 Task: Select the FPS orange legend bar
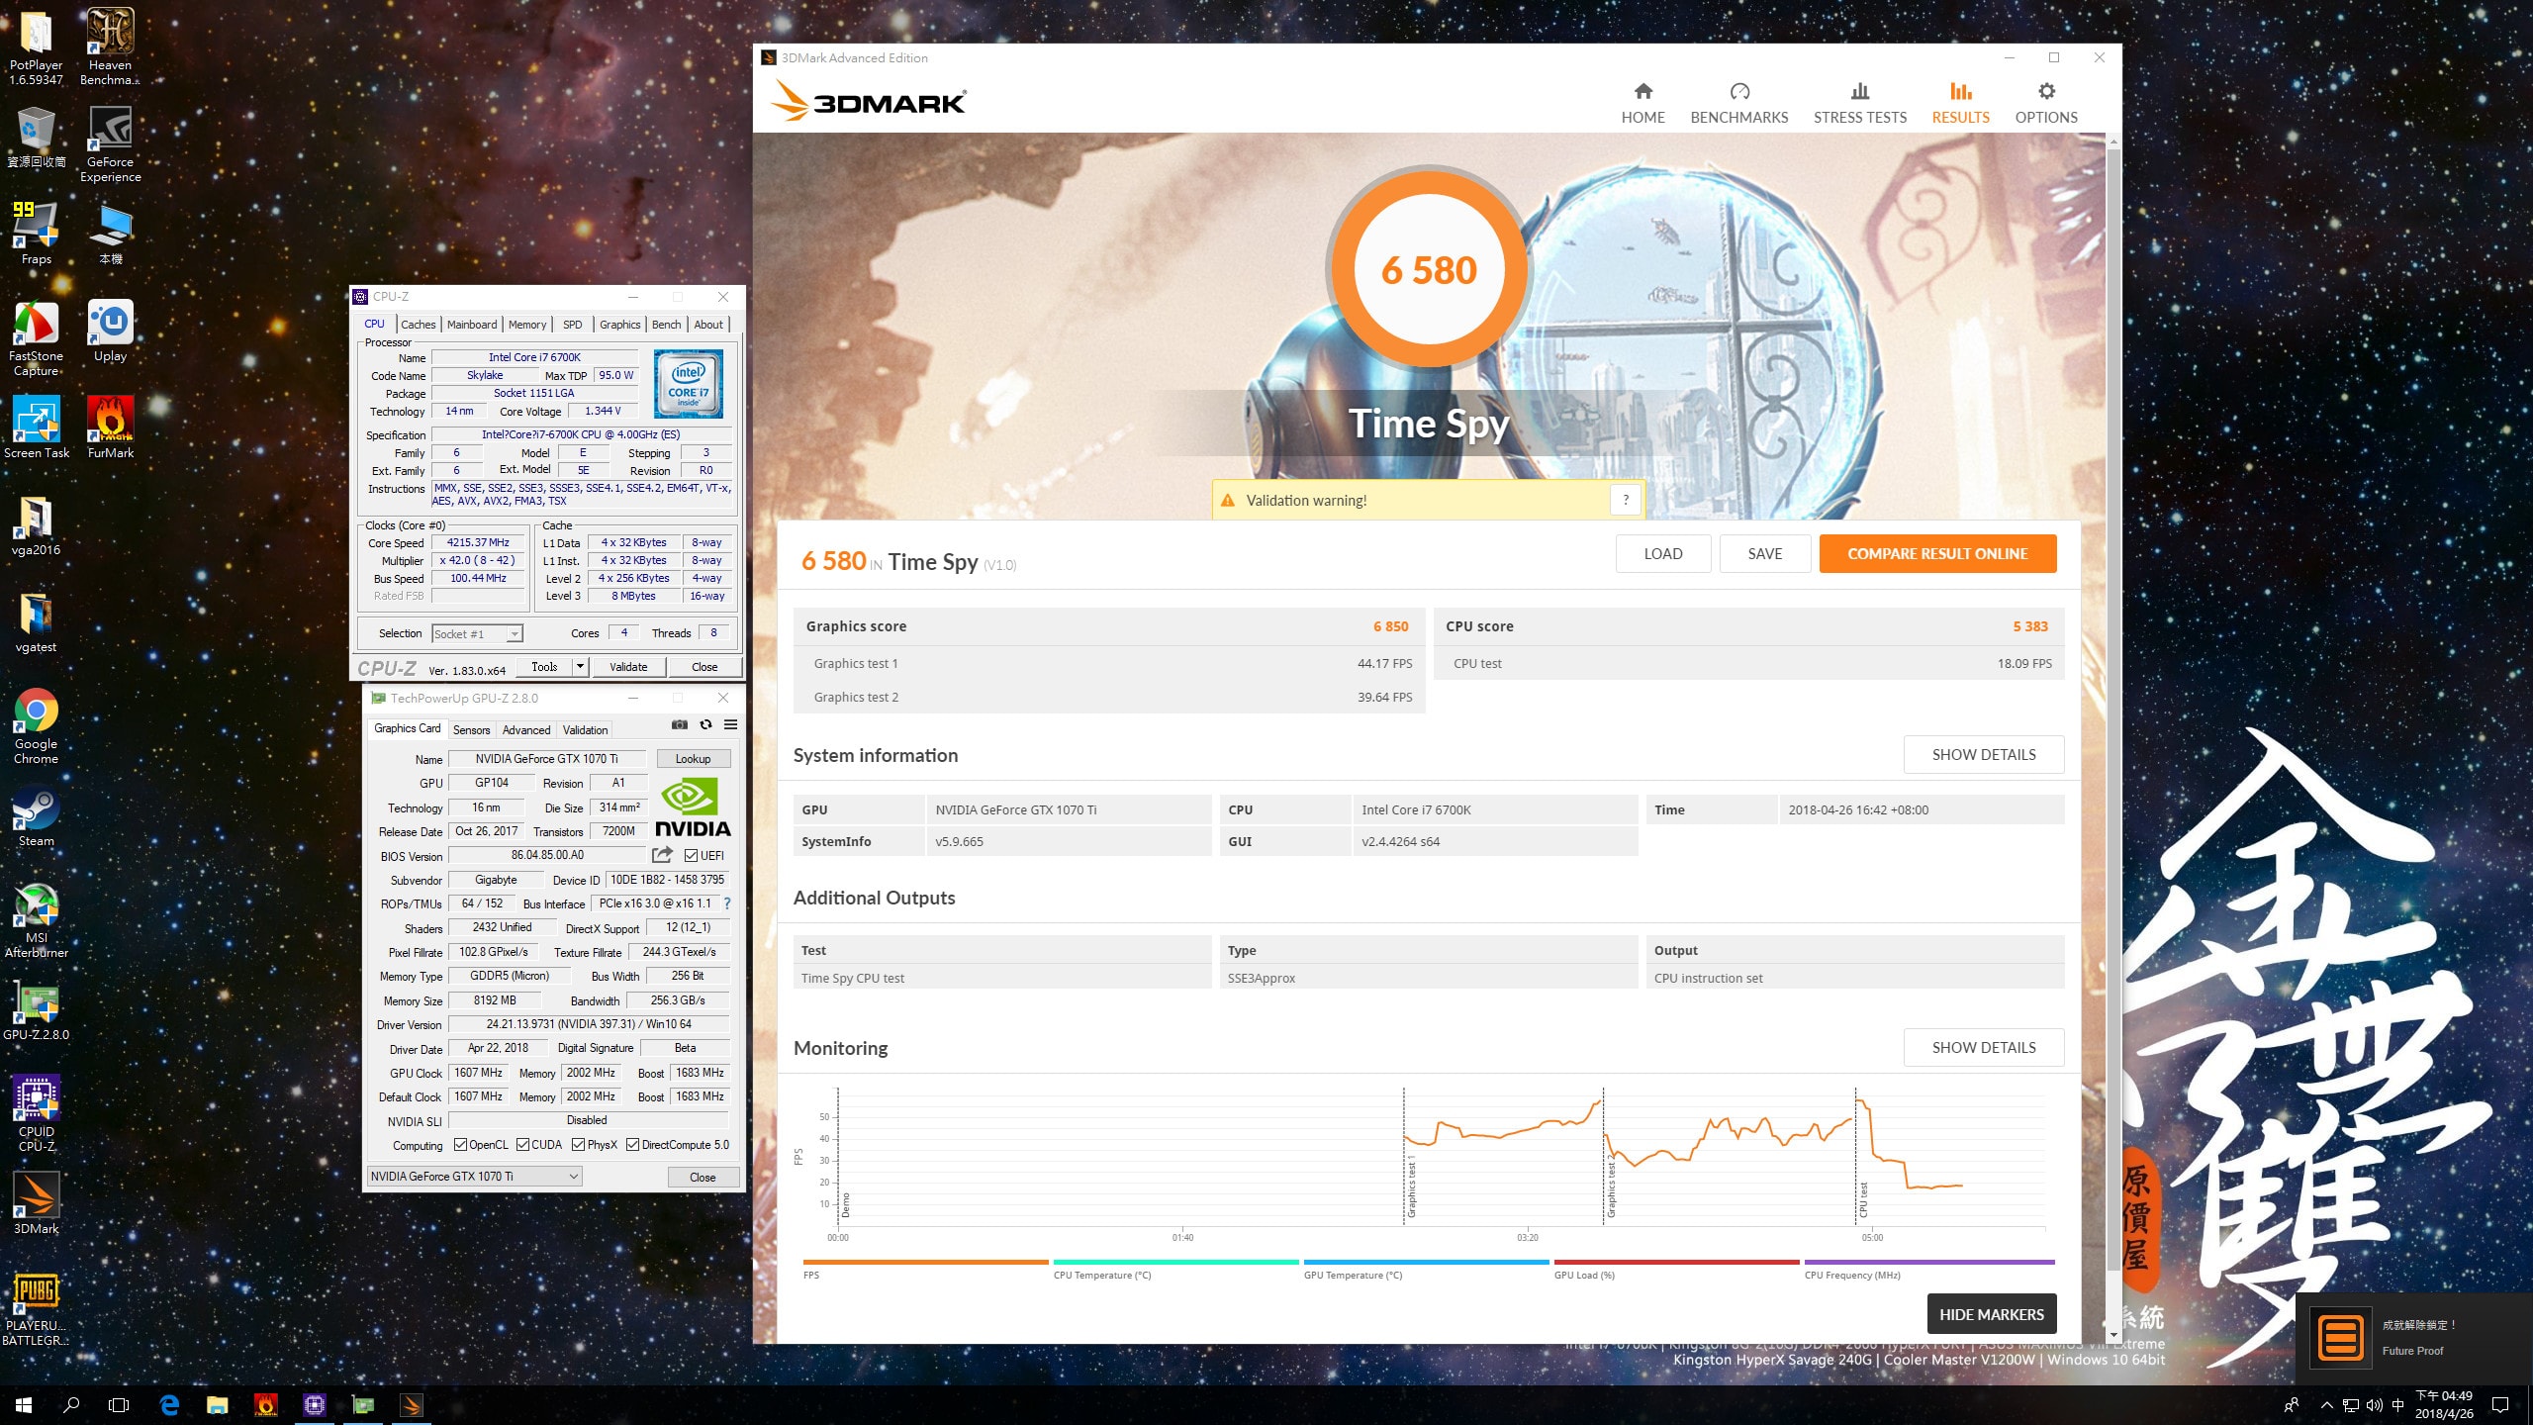click(925, 1262)
